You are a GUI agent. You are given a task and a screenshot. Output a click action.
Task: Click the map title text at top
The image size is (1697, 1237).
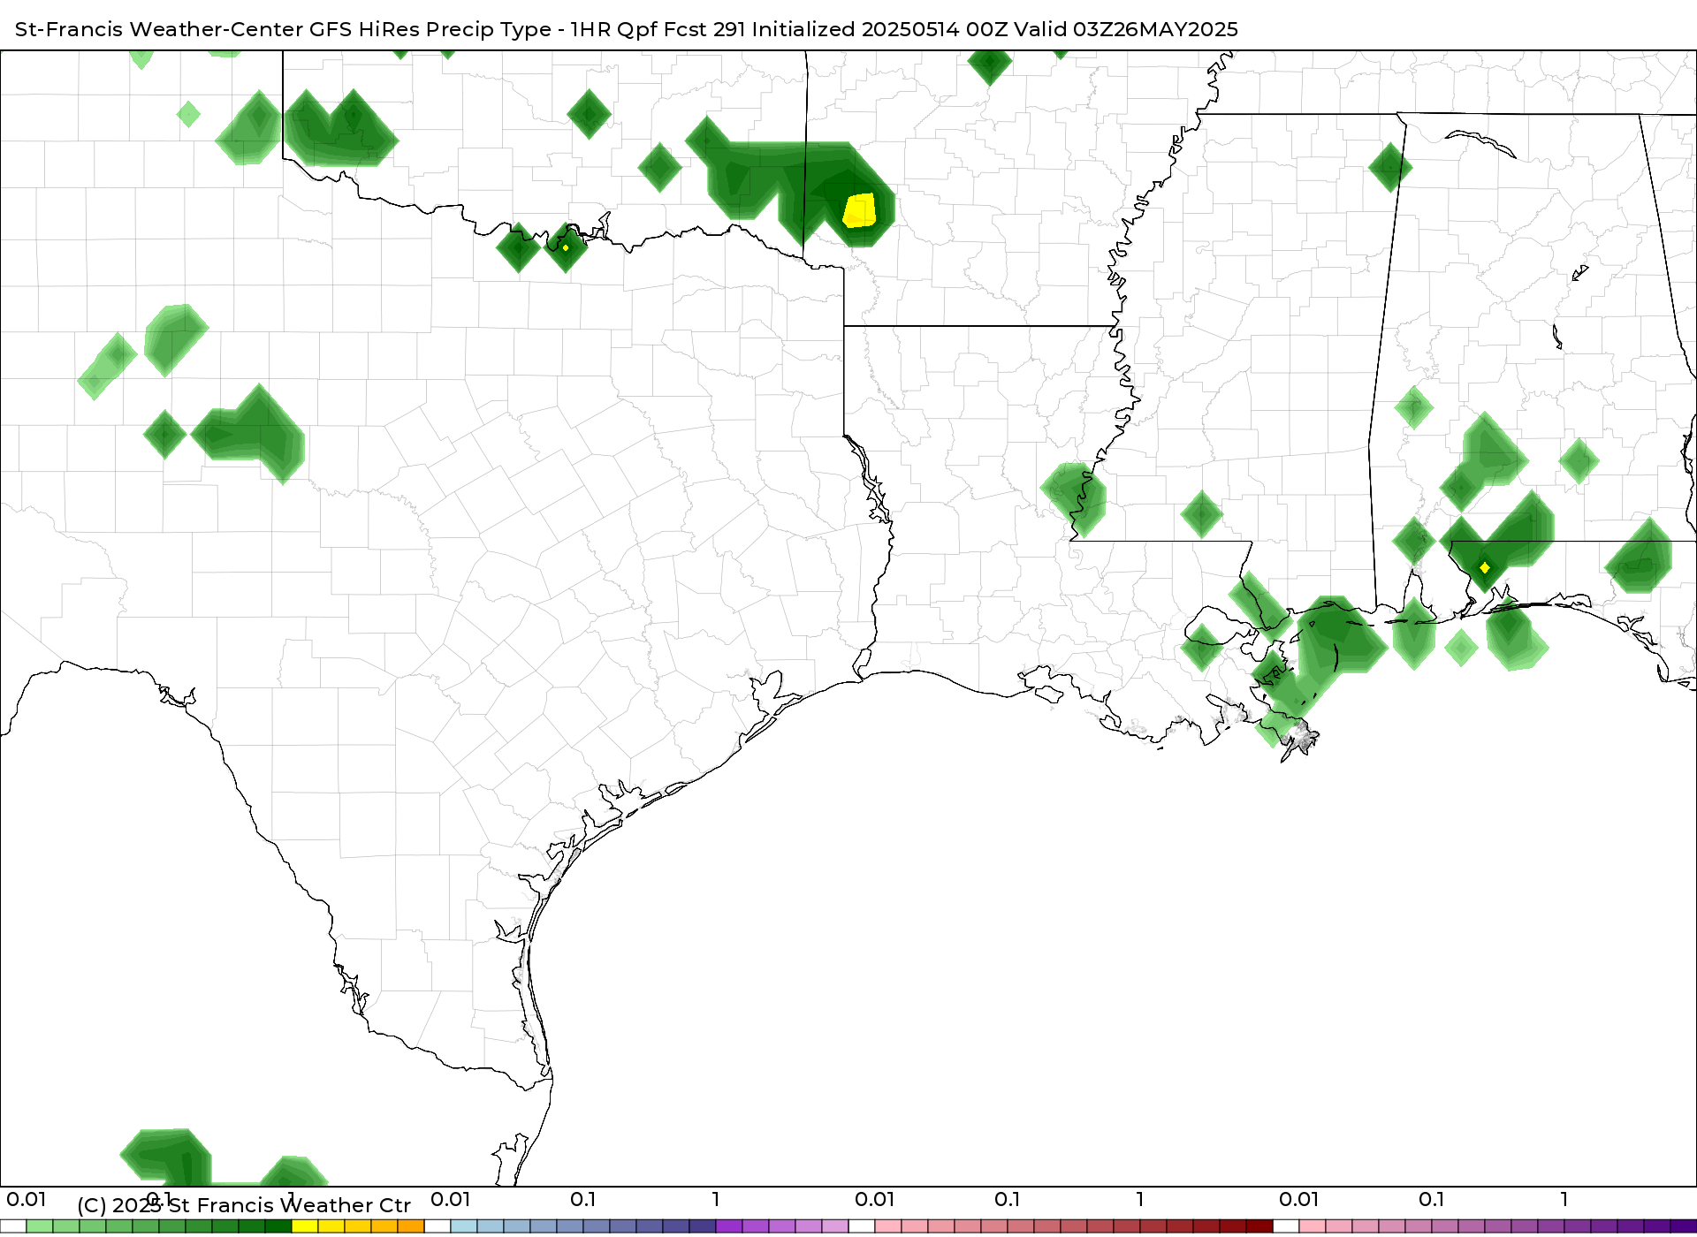[626, 29]
